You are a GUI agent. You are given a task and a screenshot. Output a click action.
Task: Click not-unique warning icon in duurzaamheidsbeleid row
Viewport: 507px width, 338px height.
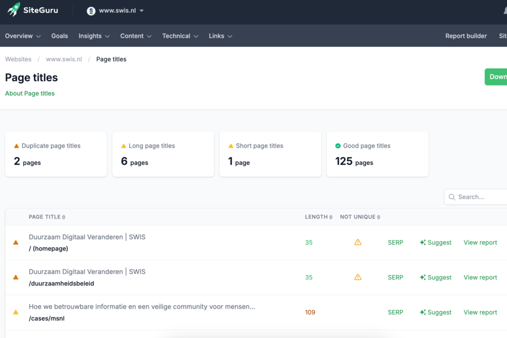pos(358,277)
